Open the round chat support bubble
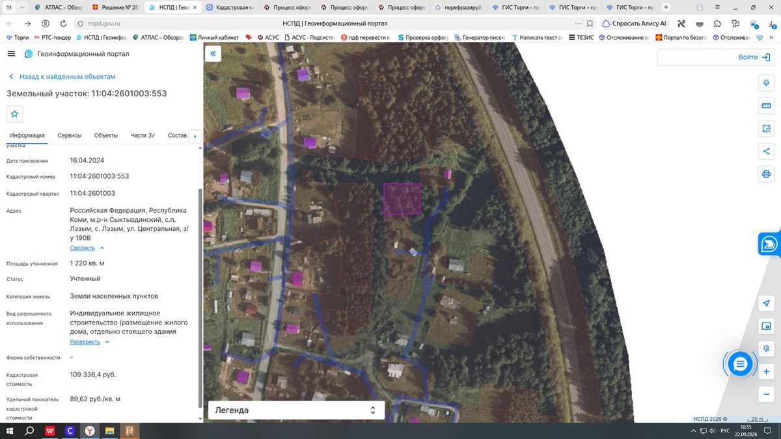The image size is (781, 439). point(739,364)
